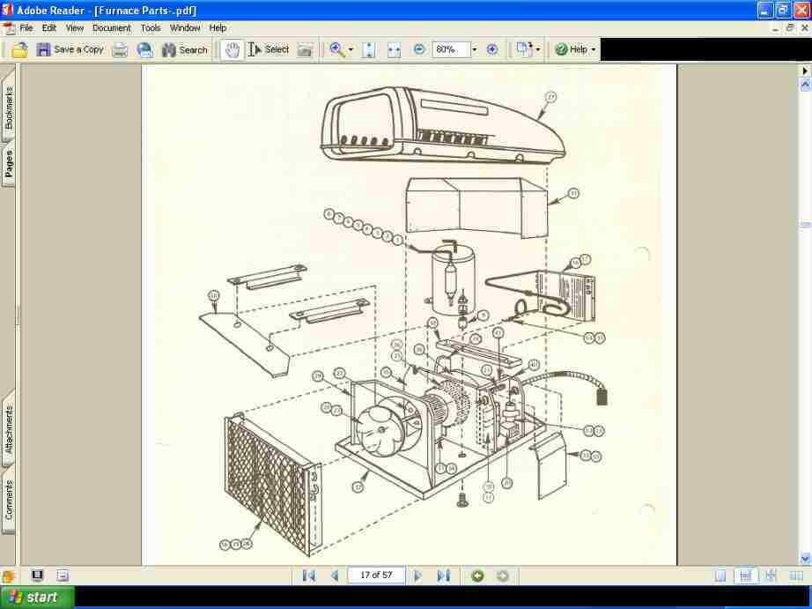Enable Continuous page layout

[745, 576]
